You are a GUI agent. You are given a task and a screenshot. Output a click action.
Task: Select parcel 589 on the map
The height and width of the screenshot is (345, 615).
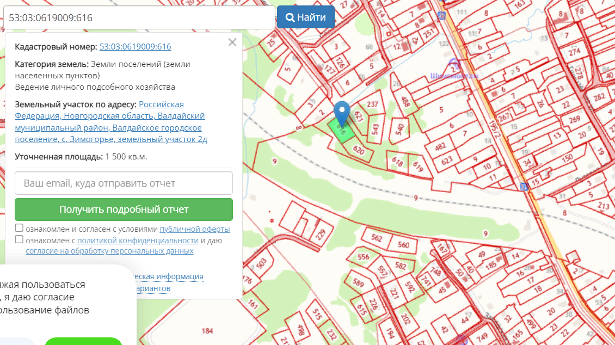358,282
